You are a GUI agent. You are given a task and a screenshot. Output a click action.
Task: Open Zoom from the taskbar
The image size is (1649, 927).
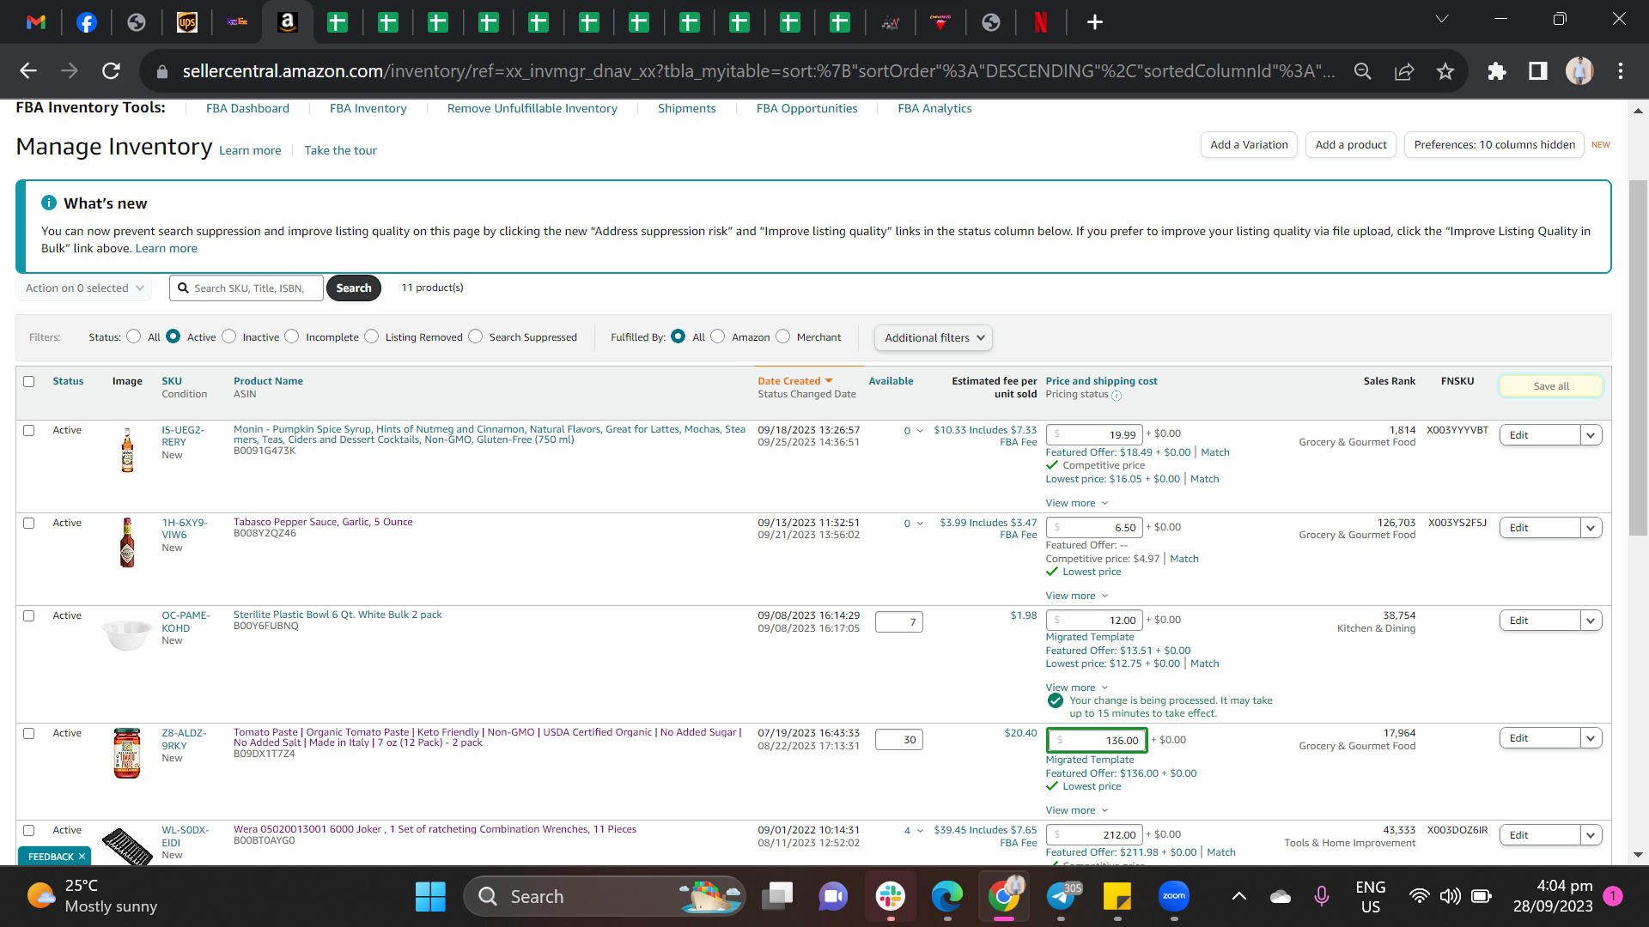pyautogui.click(x=1174, y=897)
